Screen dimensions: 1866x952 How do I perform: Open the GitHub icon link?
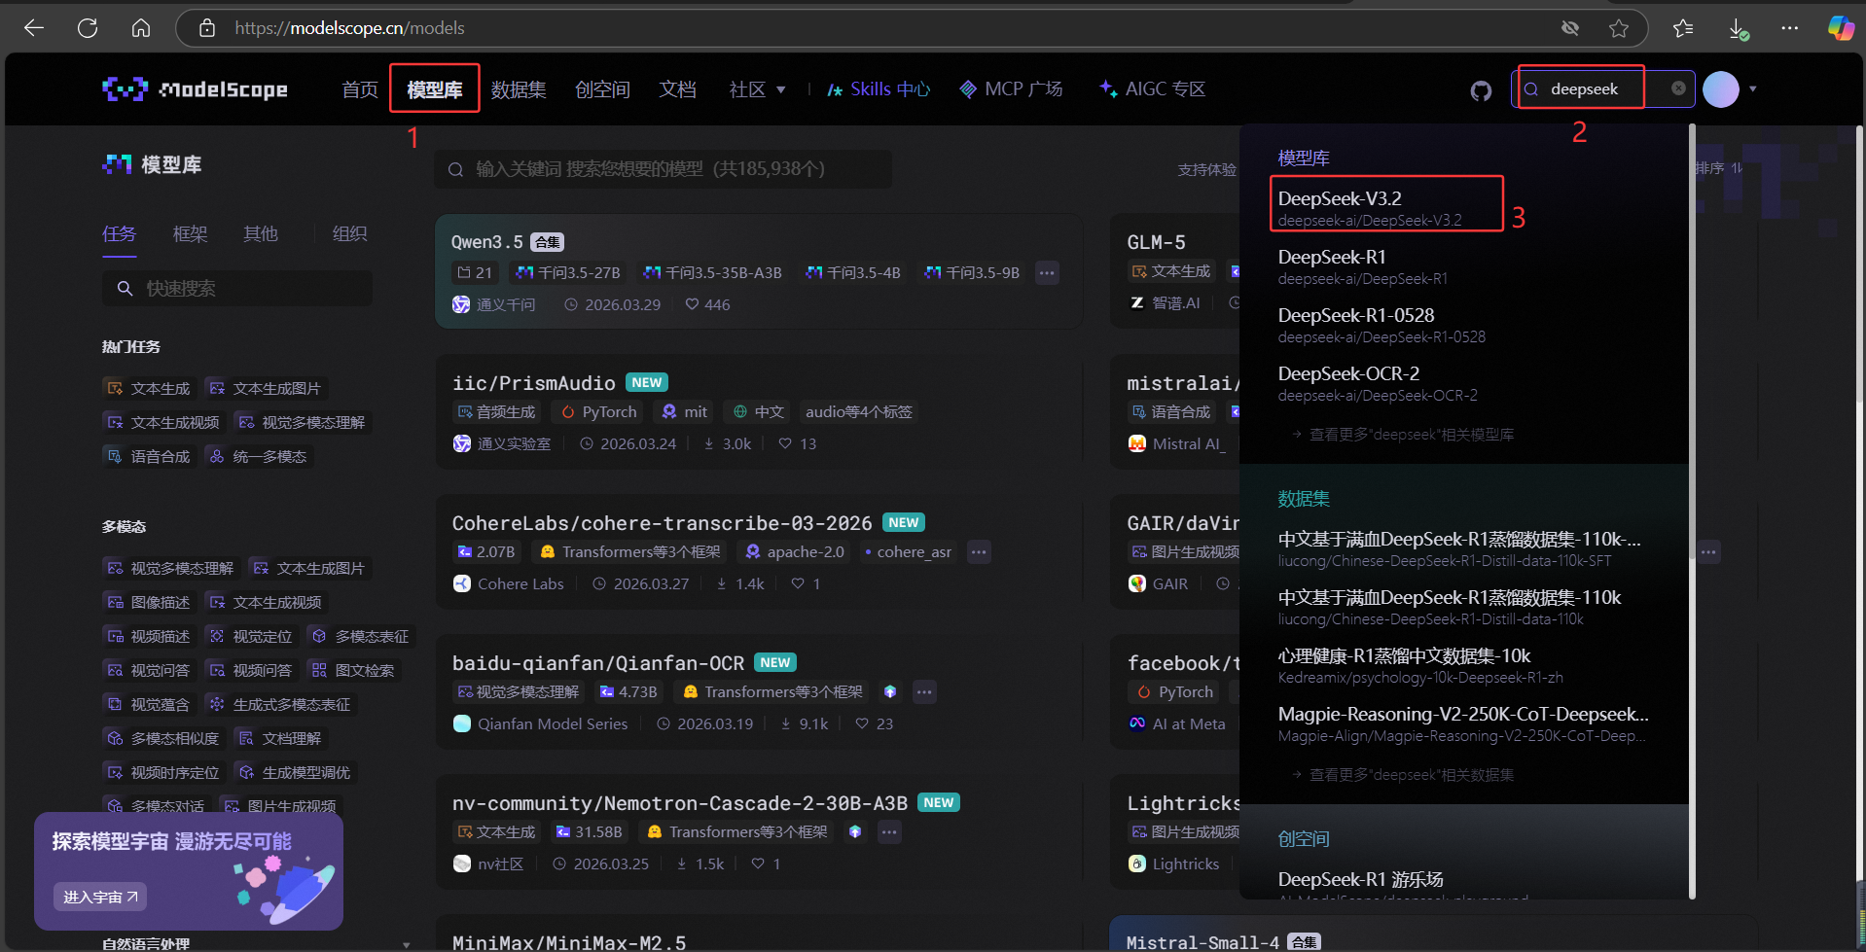pyautogui.click(x=1481, y=90)
